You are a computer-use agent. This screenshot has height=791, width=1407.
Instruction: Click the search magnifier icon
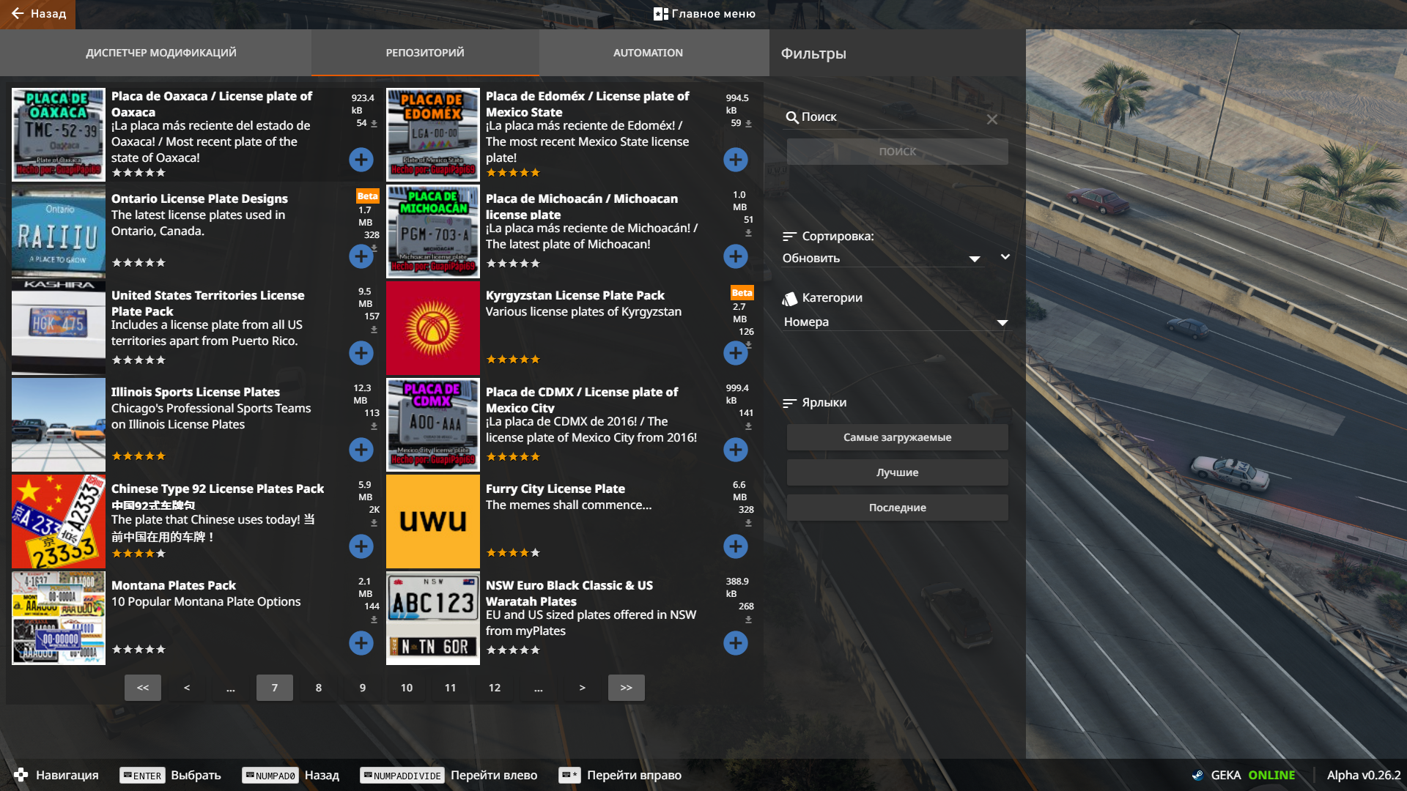(x=791, y=117)
